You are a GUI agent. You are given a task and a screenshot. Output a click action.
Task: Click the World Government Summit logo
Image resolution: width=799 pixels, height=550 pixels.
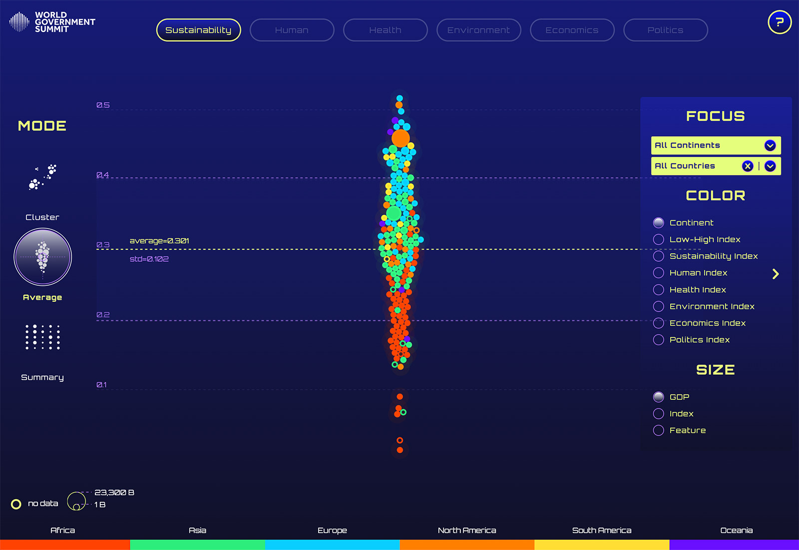(51, 22)
